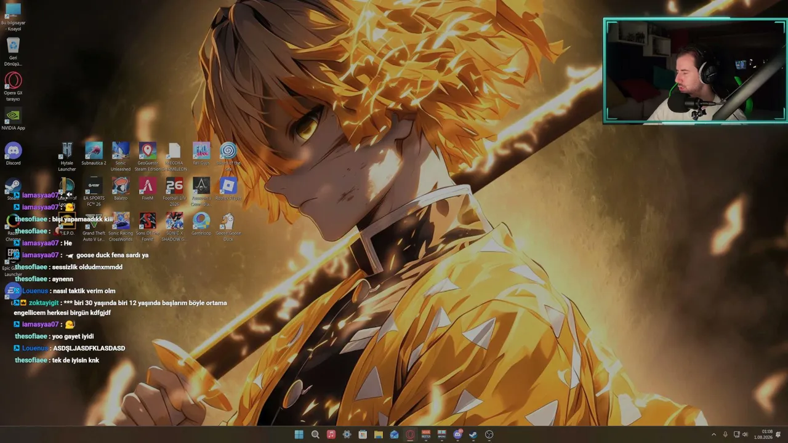
Task: Click chat message "tek de iyisin knk"
Action: coord(76,361)
